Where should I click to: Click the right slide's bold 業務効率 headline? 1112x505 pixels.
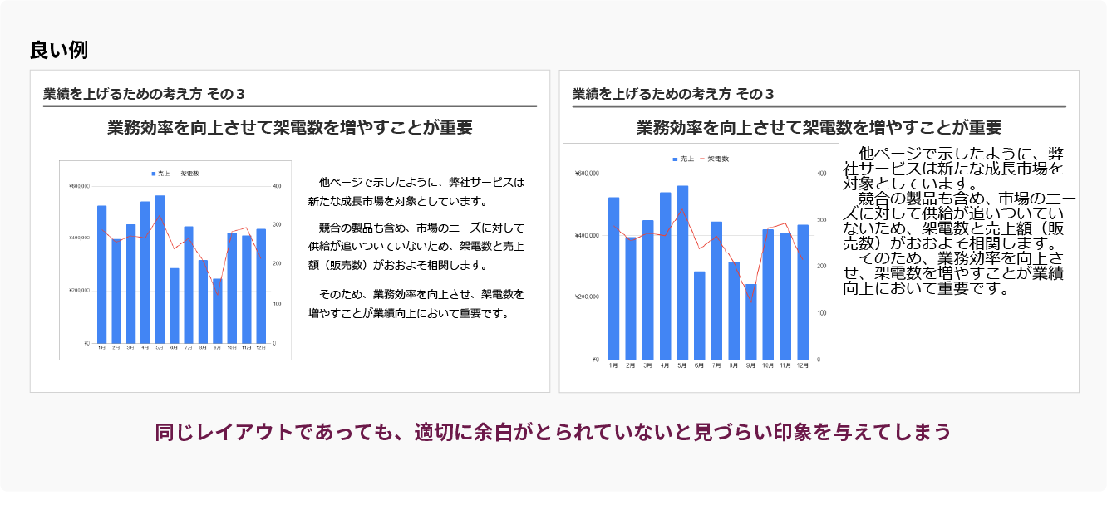pos(819,128)
